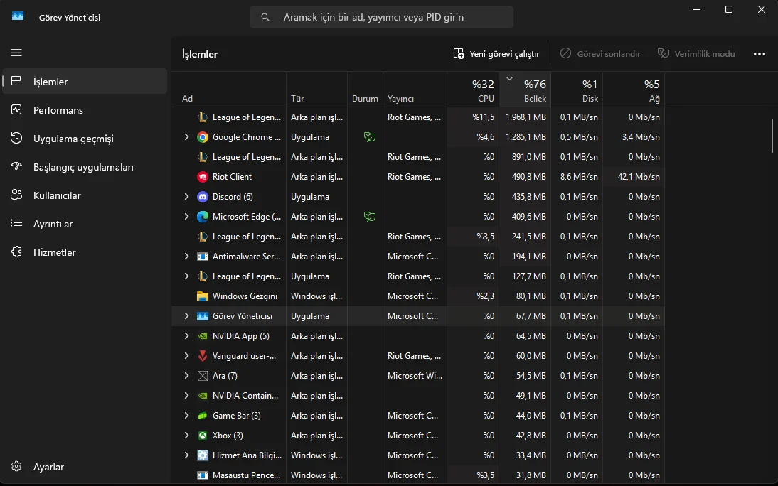This screenshot has width=778, height=486.
Task: Click the Xbox process icon
Action: [203, 436]
